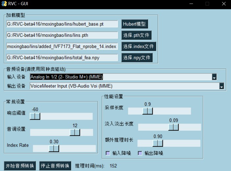Start conversion with 开始音频转换
The height and width of the screenshot is (171, 231).
[x=20, y=166]
